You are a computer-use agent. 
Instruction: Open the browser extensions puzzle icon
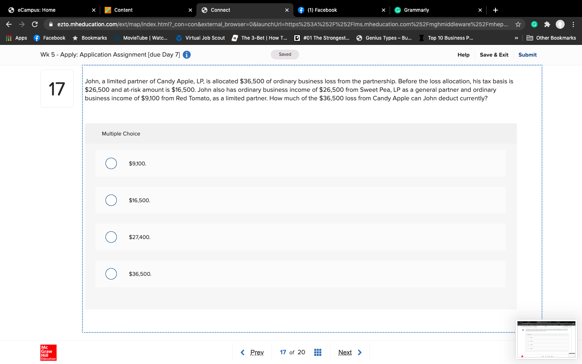click(547, 24)
